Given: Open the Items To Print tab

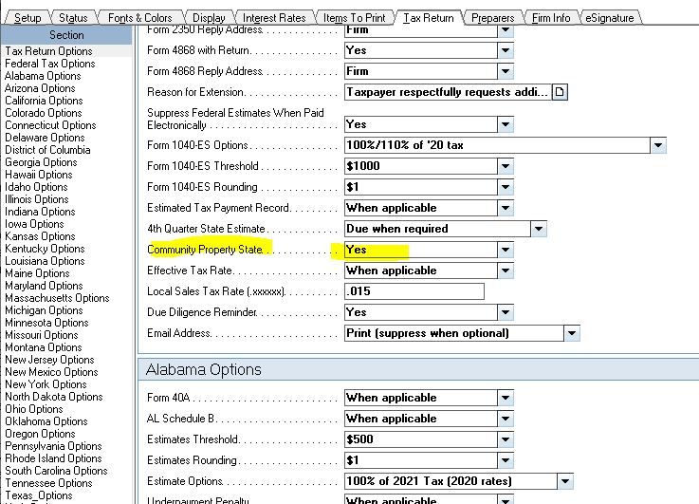Looking at the screenshot, I should (354, 18).
